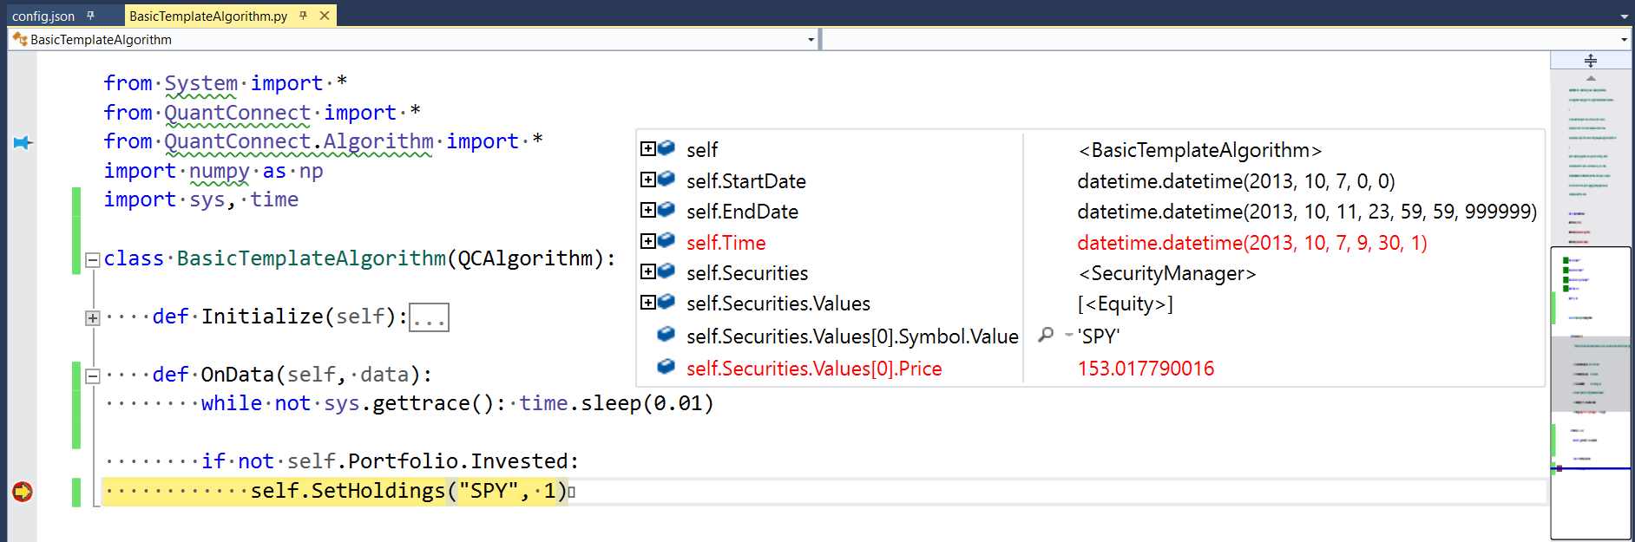
Task: Click the cube icon beside self.Securities
Action: 666,271
